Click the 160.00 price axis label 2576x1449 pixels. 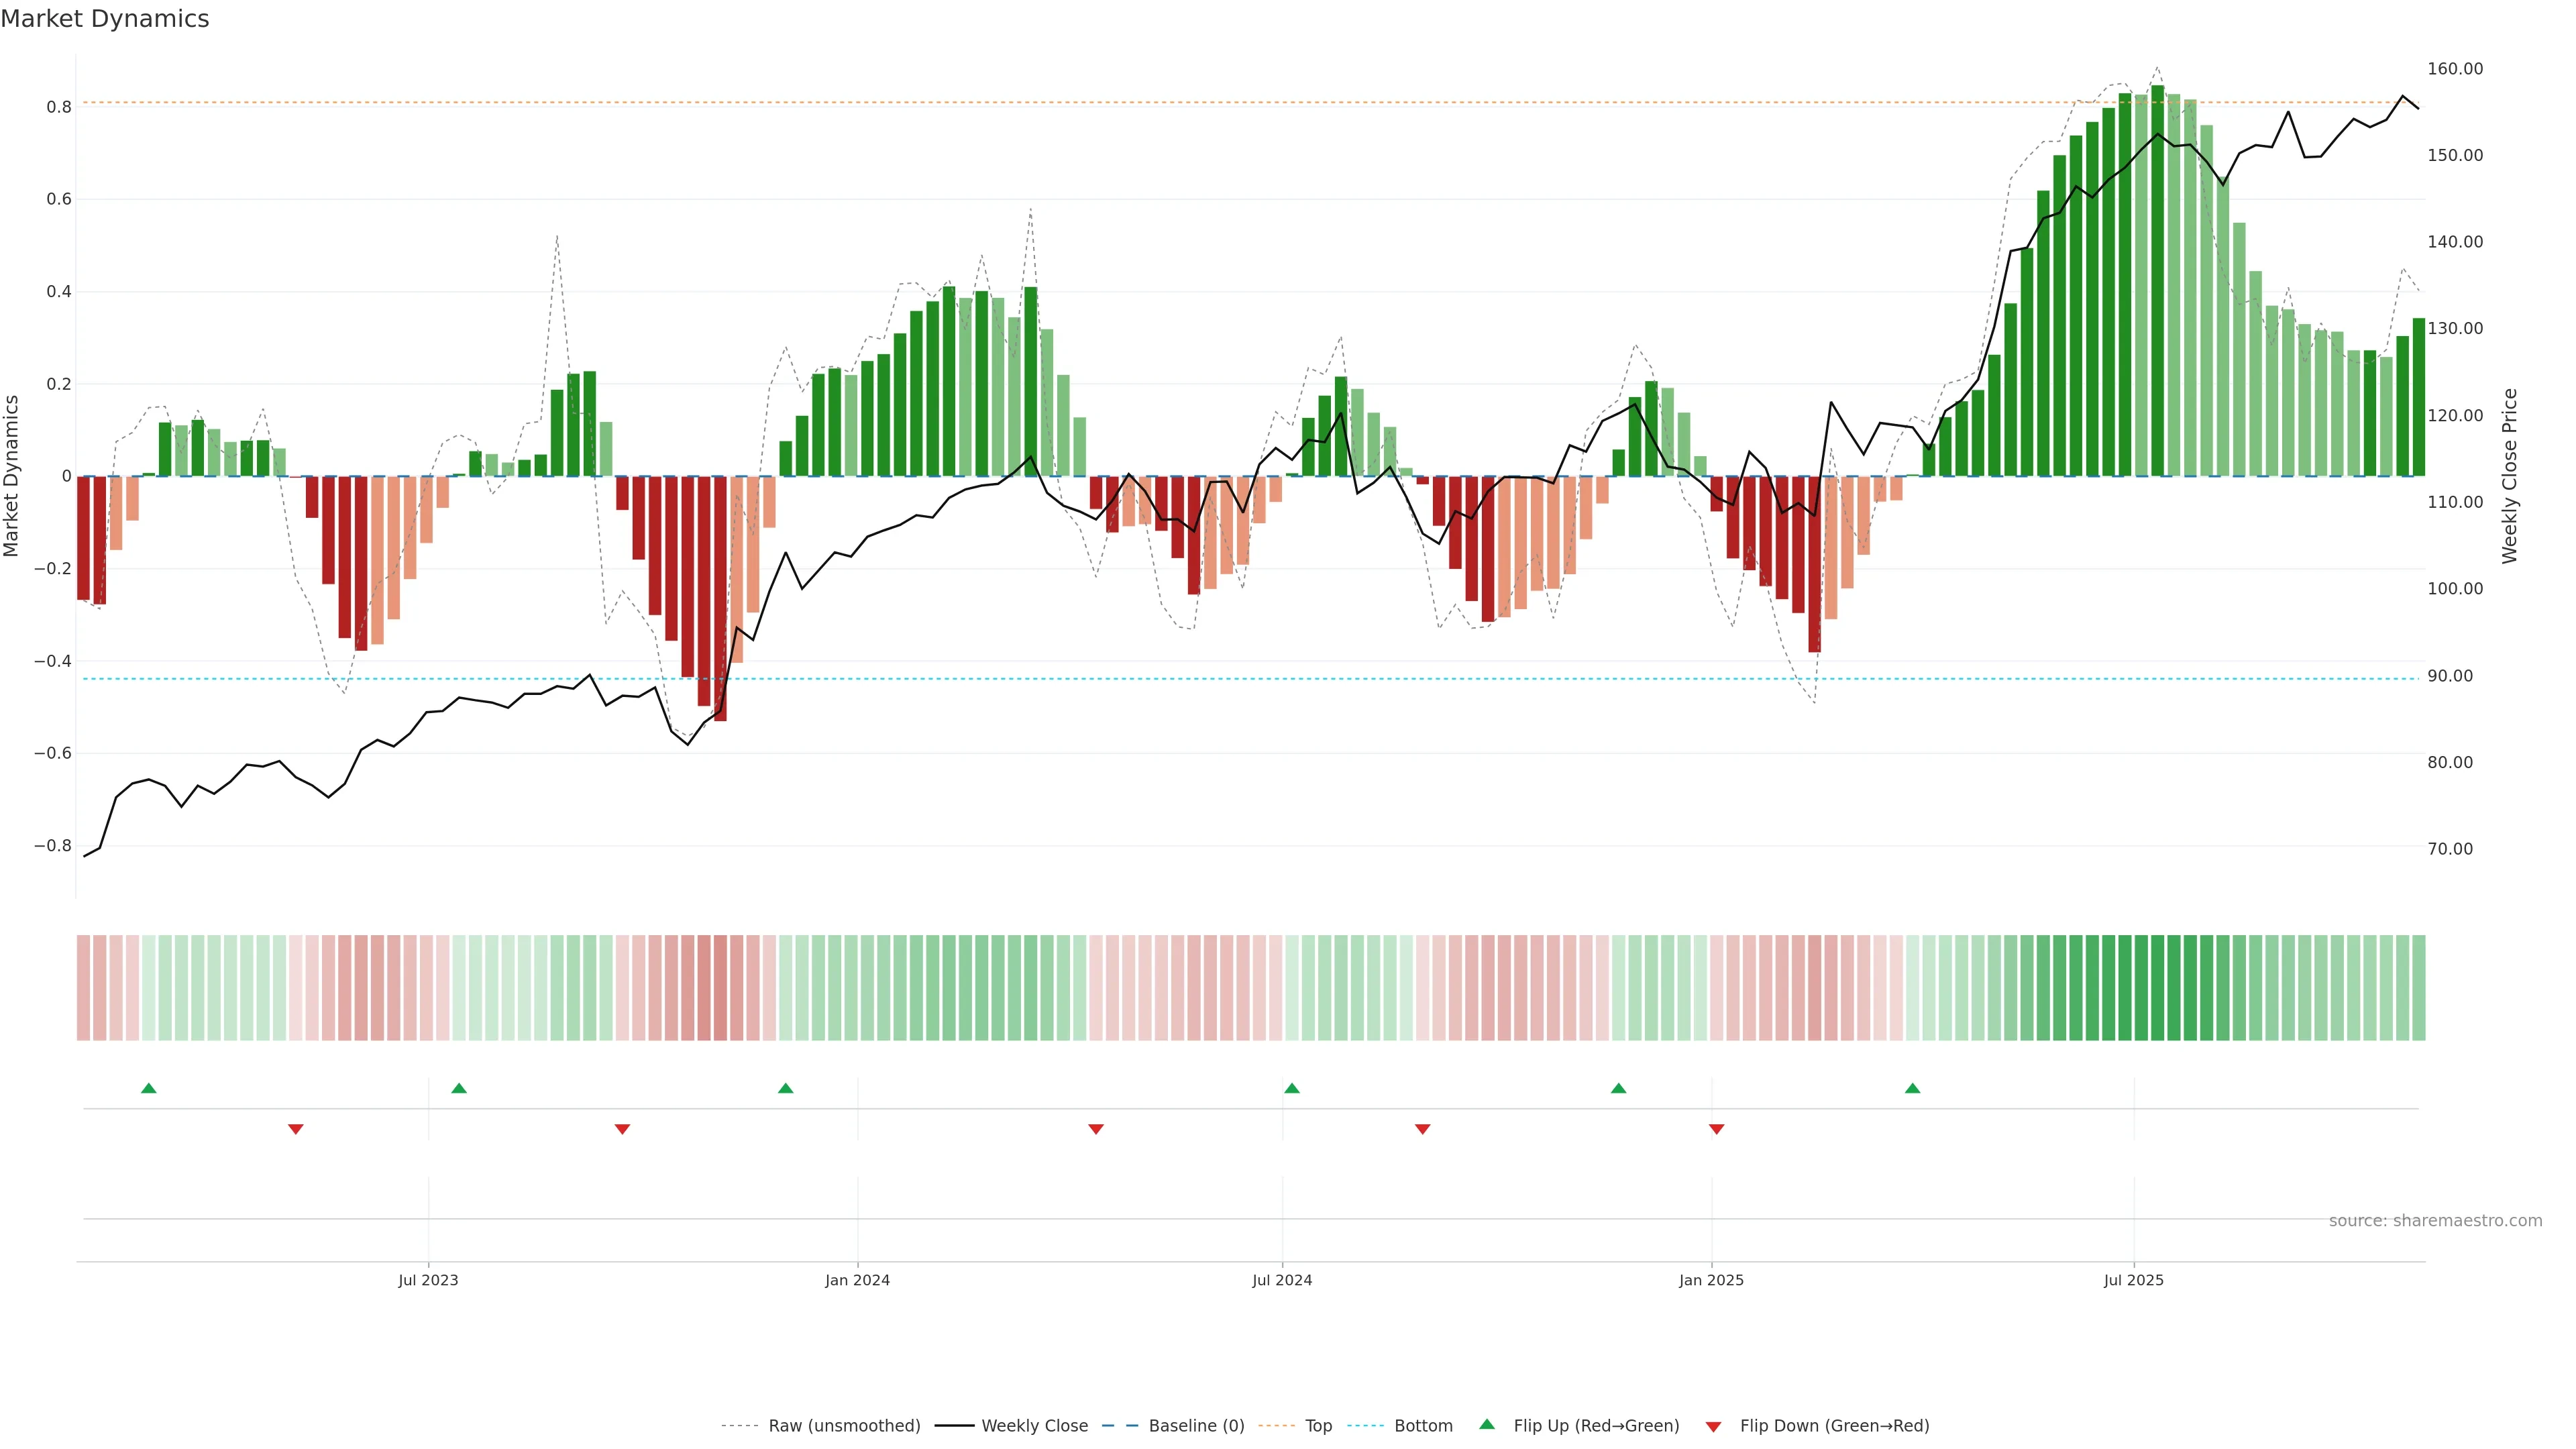click(2455, 69)
